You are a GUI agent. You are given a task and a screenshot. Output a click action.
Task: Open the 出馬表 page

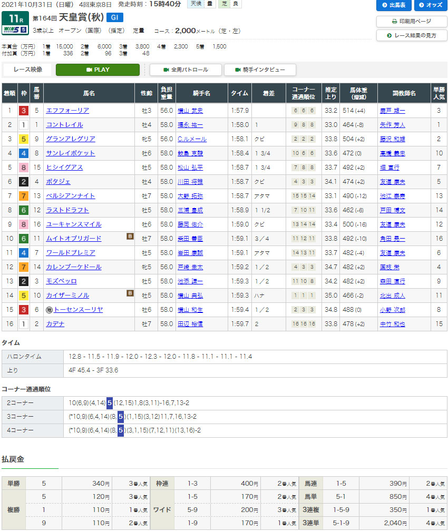[394, 5]
